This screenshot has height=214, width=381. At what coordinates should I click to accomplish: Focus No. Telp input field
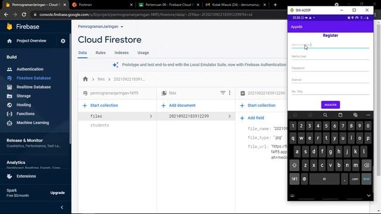coord(330,92)
